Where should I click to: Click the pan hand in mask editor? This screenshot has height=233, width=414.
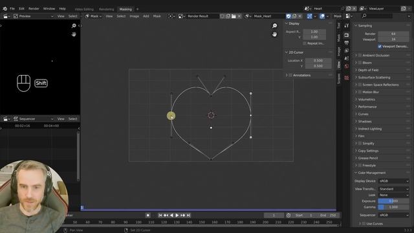tap(274, 34)
